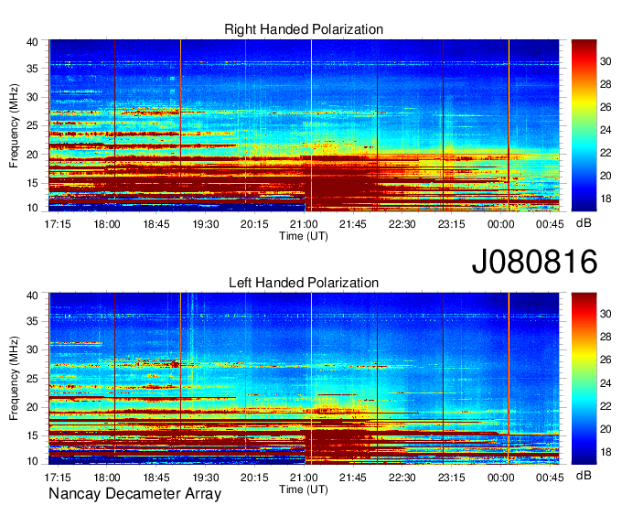The height and width of the screenshot is (505, 622).
Task: Click the 21:45 time tick of Left Handed plot
Action: [353, 478]
